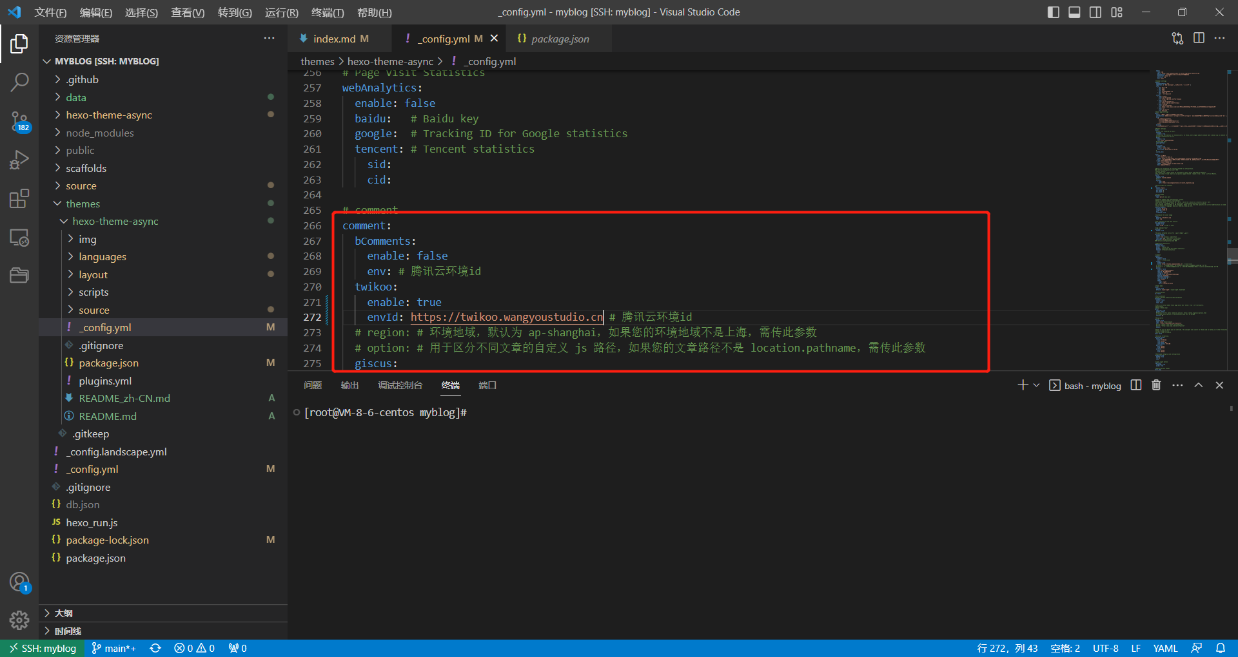Collapse the MYBLOG [SSH: MYBLOG] root folder
1238x657 pixels.
pos(163,61)
